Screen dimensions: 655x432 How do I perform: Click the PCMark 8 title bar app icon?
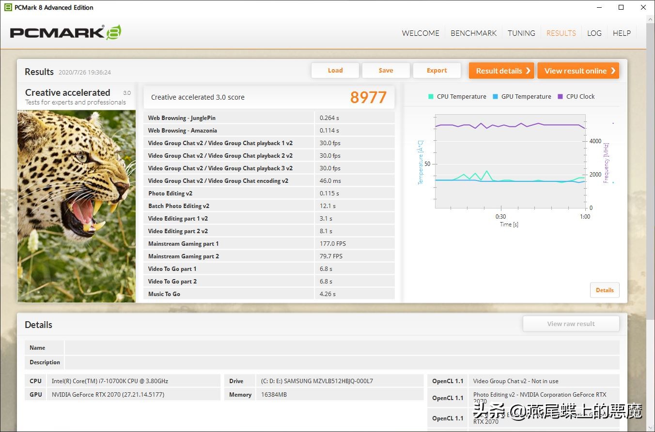click(8, 7)
